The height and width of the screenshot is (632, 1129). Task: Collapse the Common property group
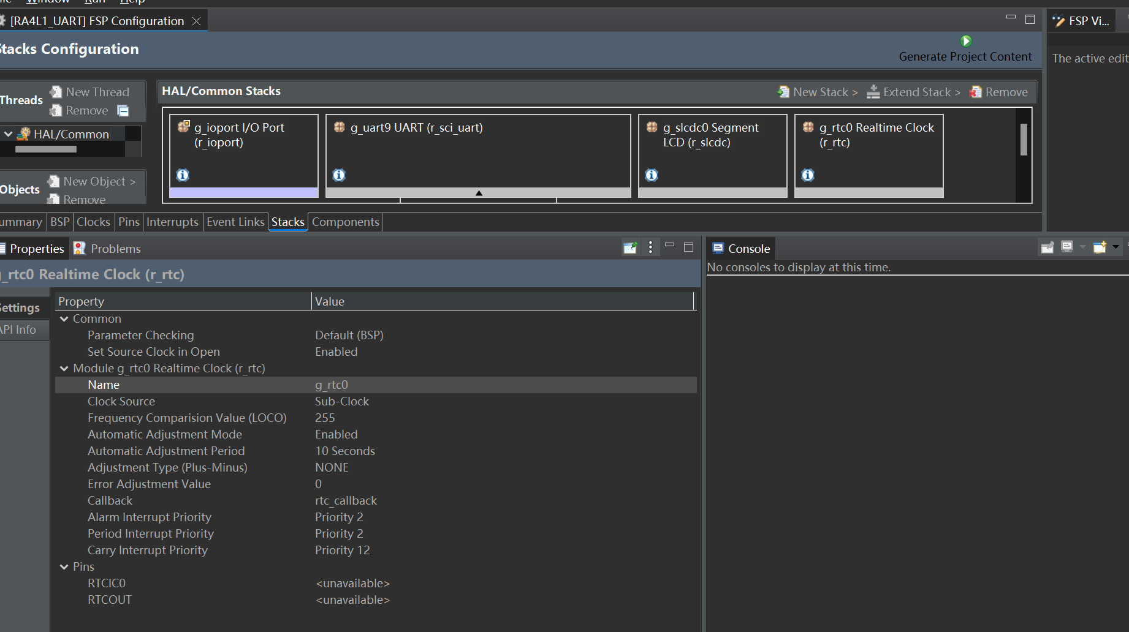(x=64, y=319)
